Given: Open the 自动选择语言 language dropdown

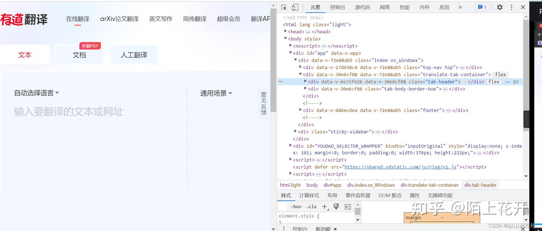Looking at the screenshot, I should 37,93.
